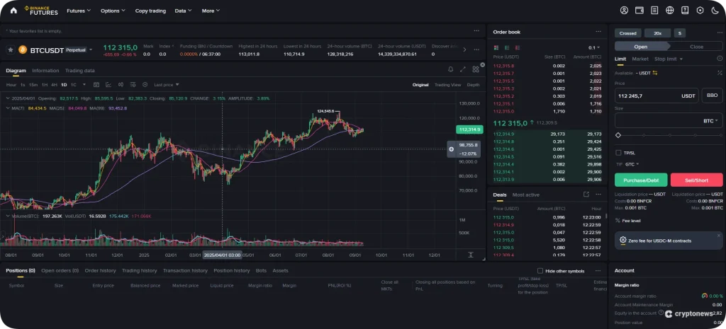Screen dimensions: 726x329
Task: Switch to Trading data tab
Action: (79, 71)
